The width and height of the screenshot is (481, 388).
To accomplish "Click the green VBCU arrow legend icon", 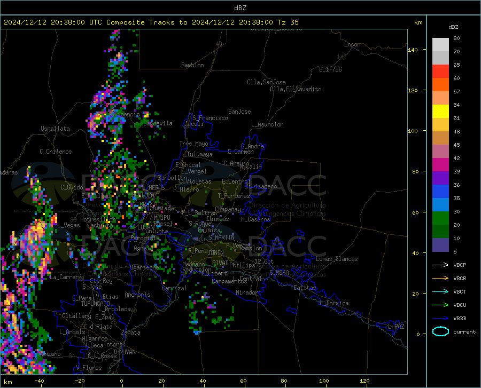I will tap(440, 305).
